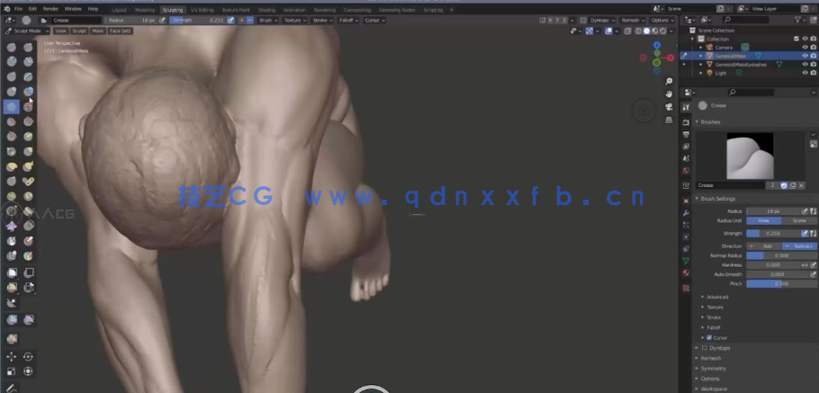This screenshot has height=393, width=819.
Task: Click the fake user shield icon for Crease
Action: pos(784,185)
